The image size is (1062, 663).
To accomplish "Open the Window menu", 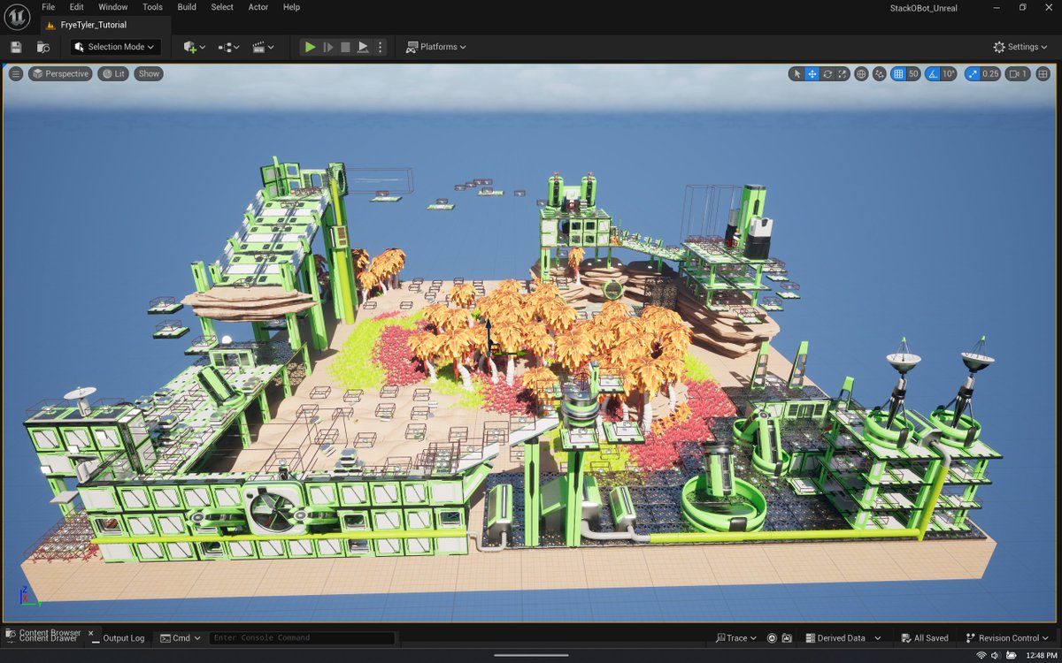I will pos(113,7).
